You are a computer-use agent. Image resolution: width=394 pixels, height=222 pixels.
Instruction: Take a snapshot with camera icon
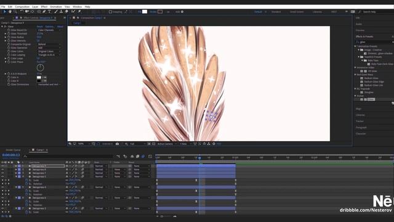pyautogui.click(x=117, y=144)
